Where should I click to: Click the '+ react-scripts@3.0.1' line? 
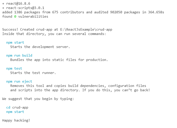coord(23,8)
